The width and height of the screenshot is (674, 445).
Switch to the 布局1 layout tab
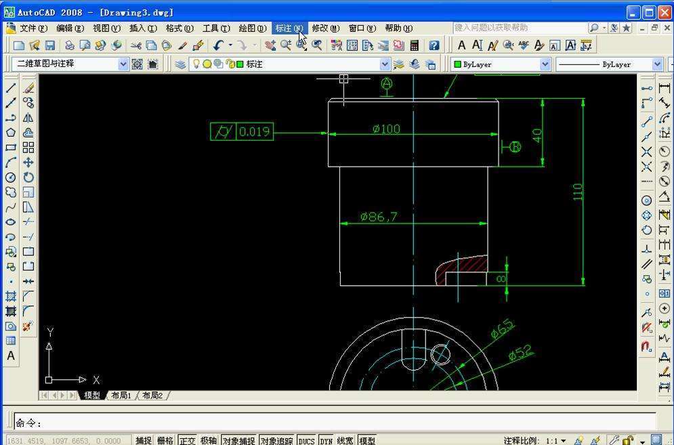tap(121, 396)
